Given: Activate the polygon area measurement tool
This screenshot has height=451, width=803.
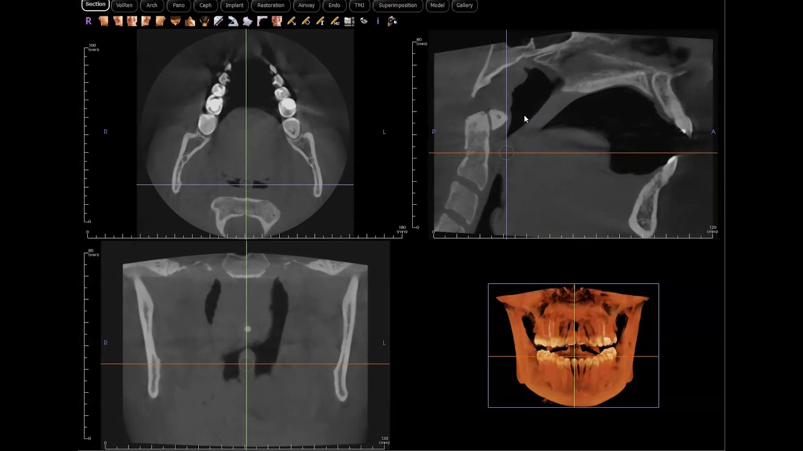Looking at the screenshot, I should (247, 21).
